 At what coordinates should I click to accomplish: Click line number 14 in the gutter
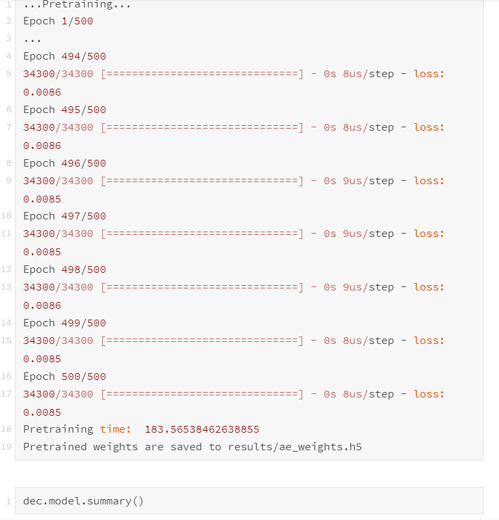coord(7,323)
